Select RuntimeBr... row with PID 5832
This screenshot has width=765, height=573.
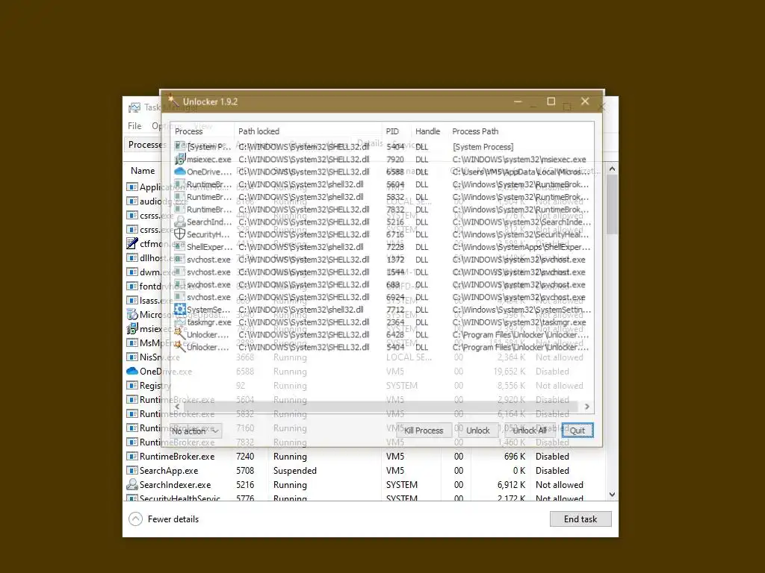tap(382, 197)
